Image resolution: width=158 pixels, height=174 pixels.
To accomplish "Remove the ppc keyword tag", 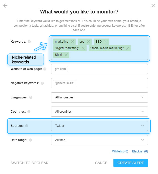I will pyautogui.click(x=88, y=42).
